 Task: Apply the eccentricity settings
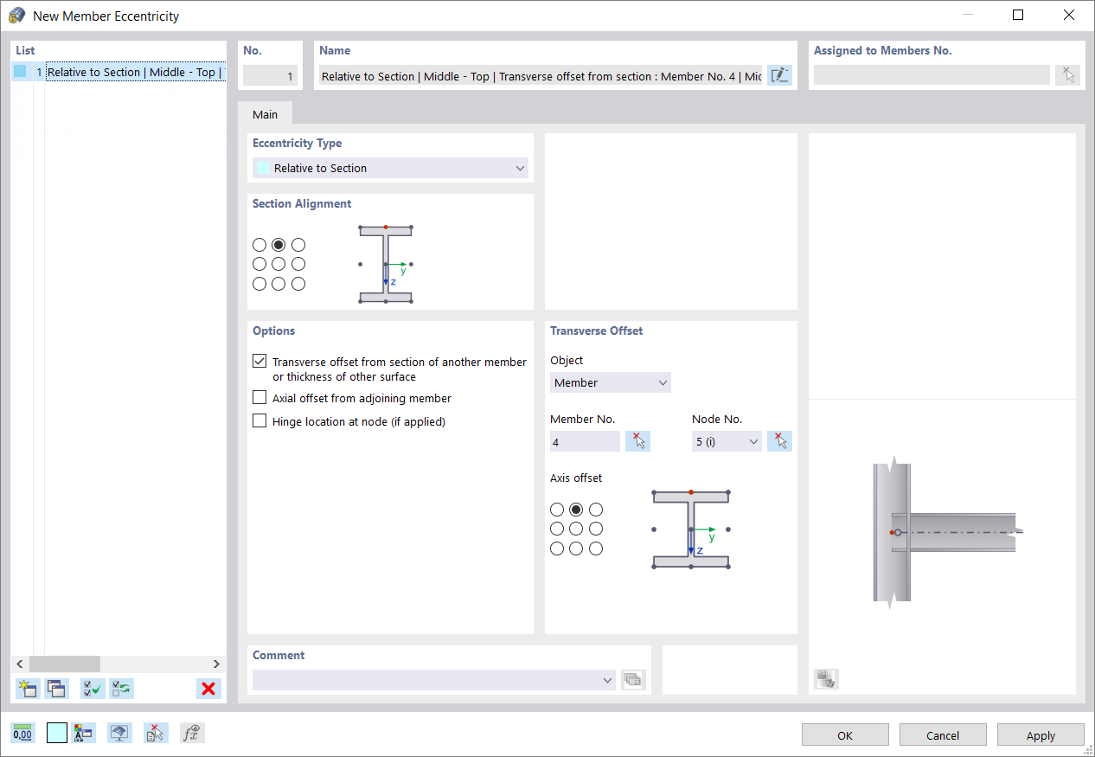[1041, 735]
